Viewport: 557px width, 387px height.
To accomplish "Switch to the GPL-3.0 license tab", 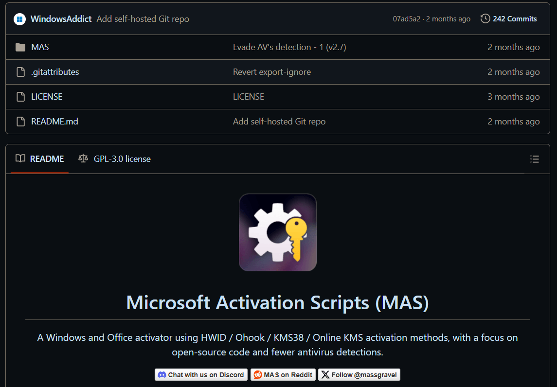I will pos(114,158).
